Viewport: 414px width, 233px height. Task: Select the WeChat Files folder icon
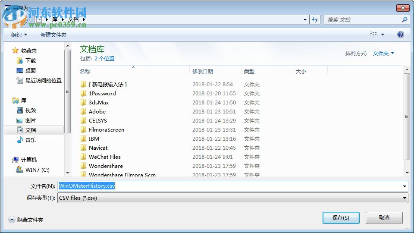click(83, 157)
